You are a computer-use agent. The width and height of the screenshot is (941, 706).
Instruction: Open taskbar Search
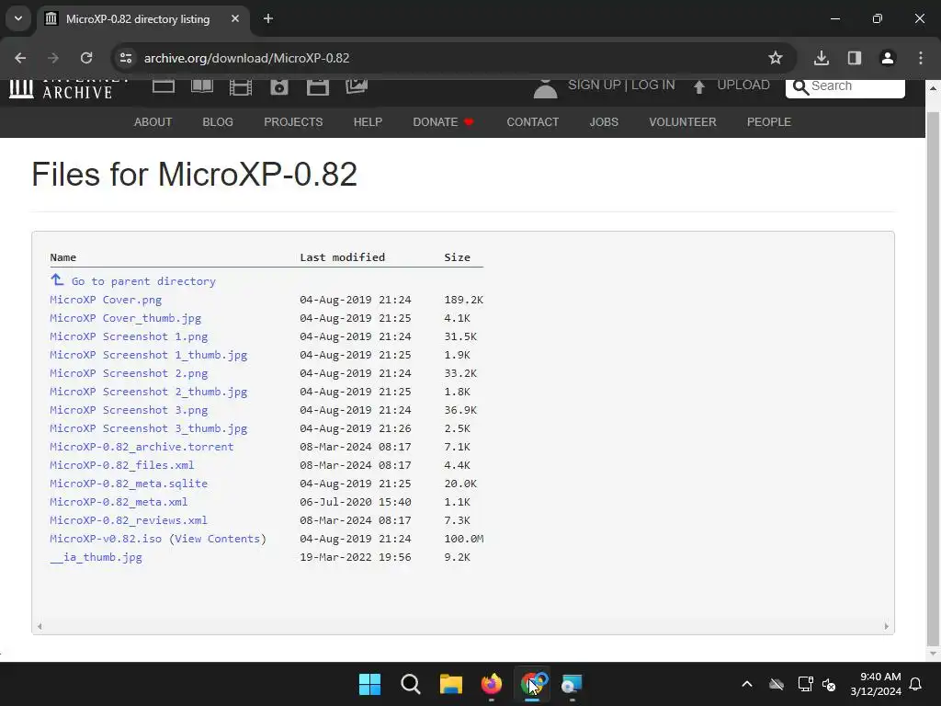411,684
